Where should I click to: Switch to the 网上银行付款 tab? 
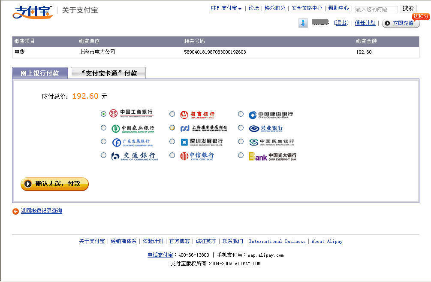coord(40,73)
